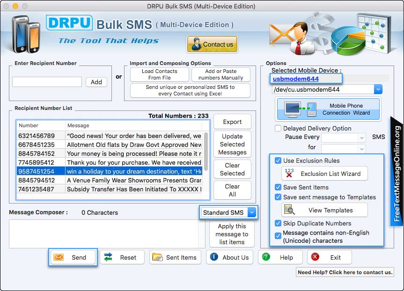
Task: Click the person icon on Contact us
Action: point(196,44)
